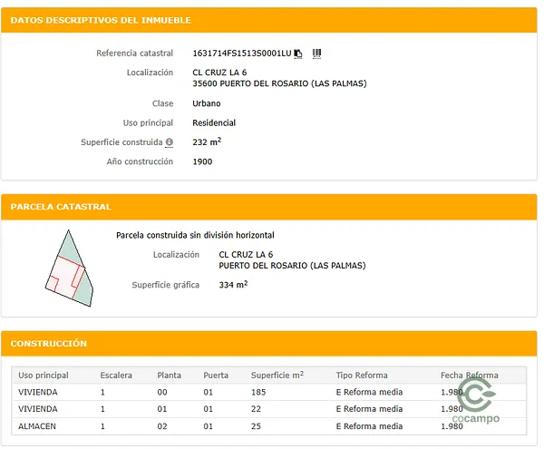Click the copy icon beside the cadastral reference
This screenshot has height=449, width=544.
point(298,54)
